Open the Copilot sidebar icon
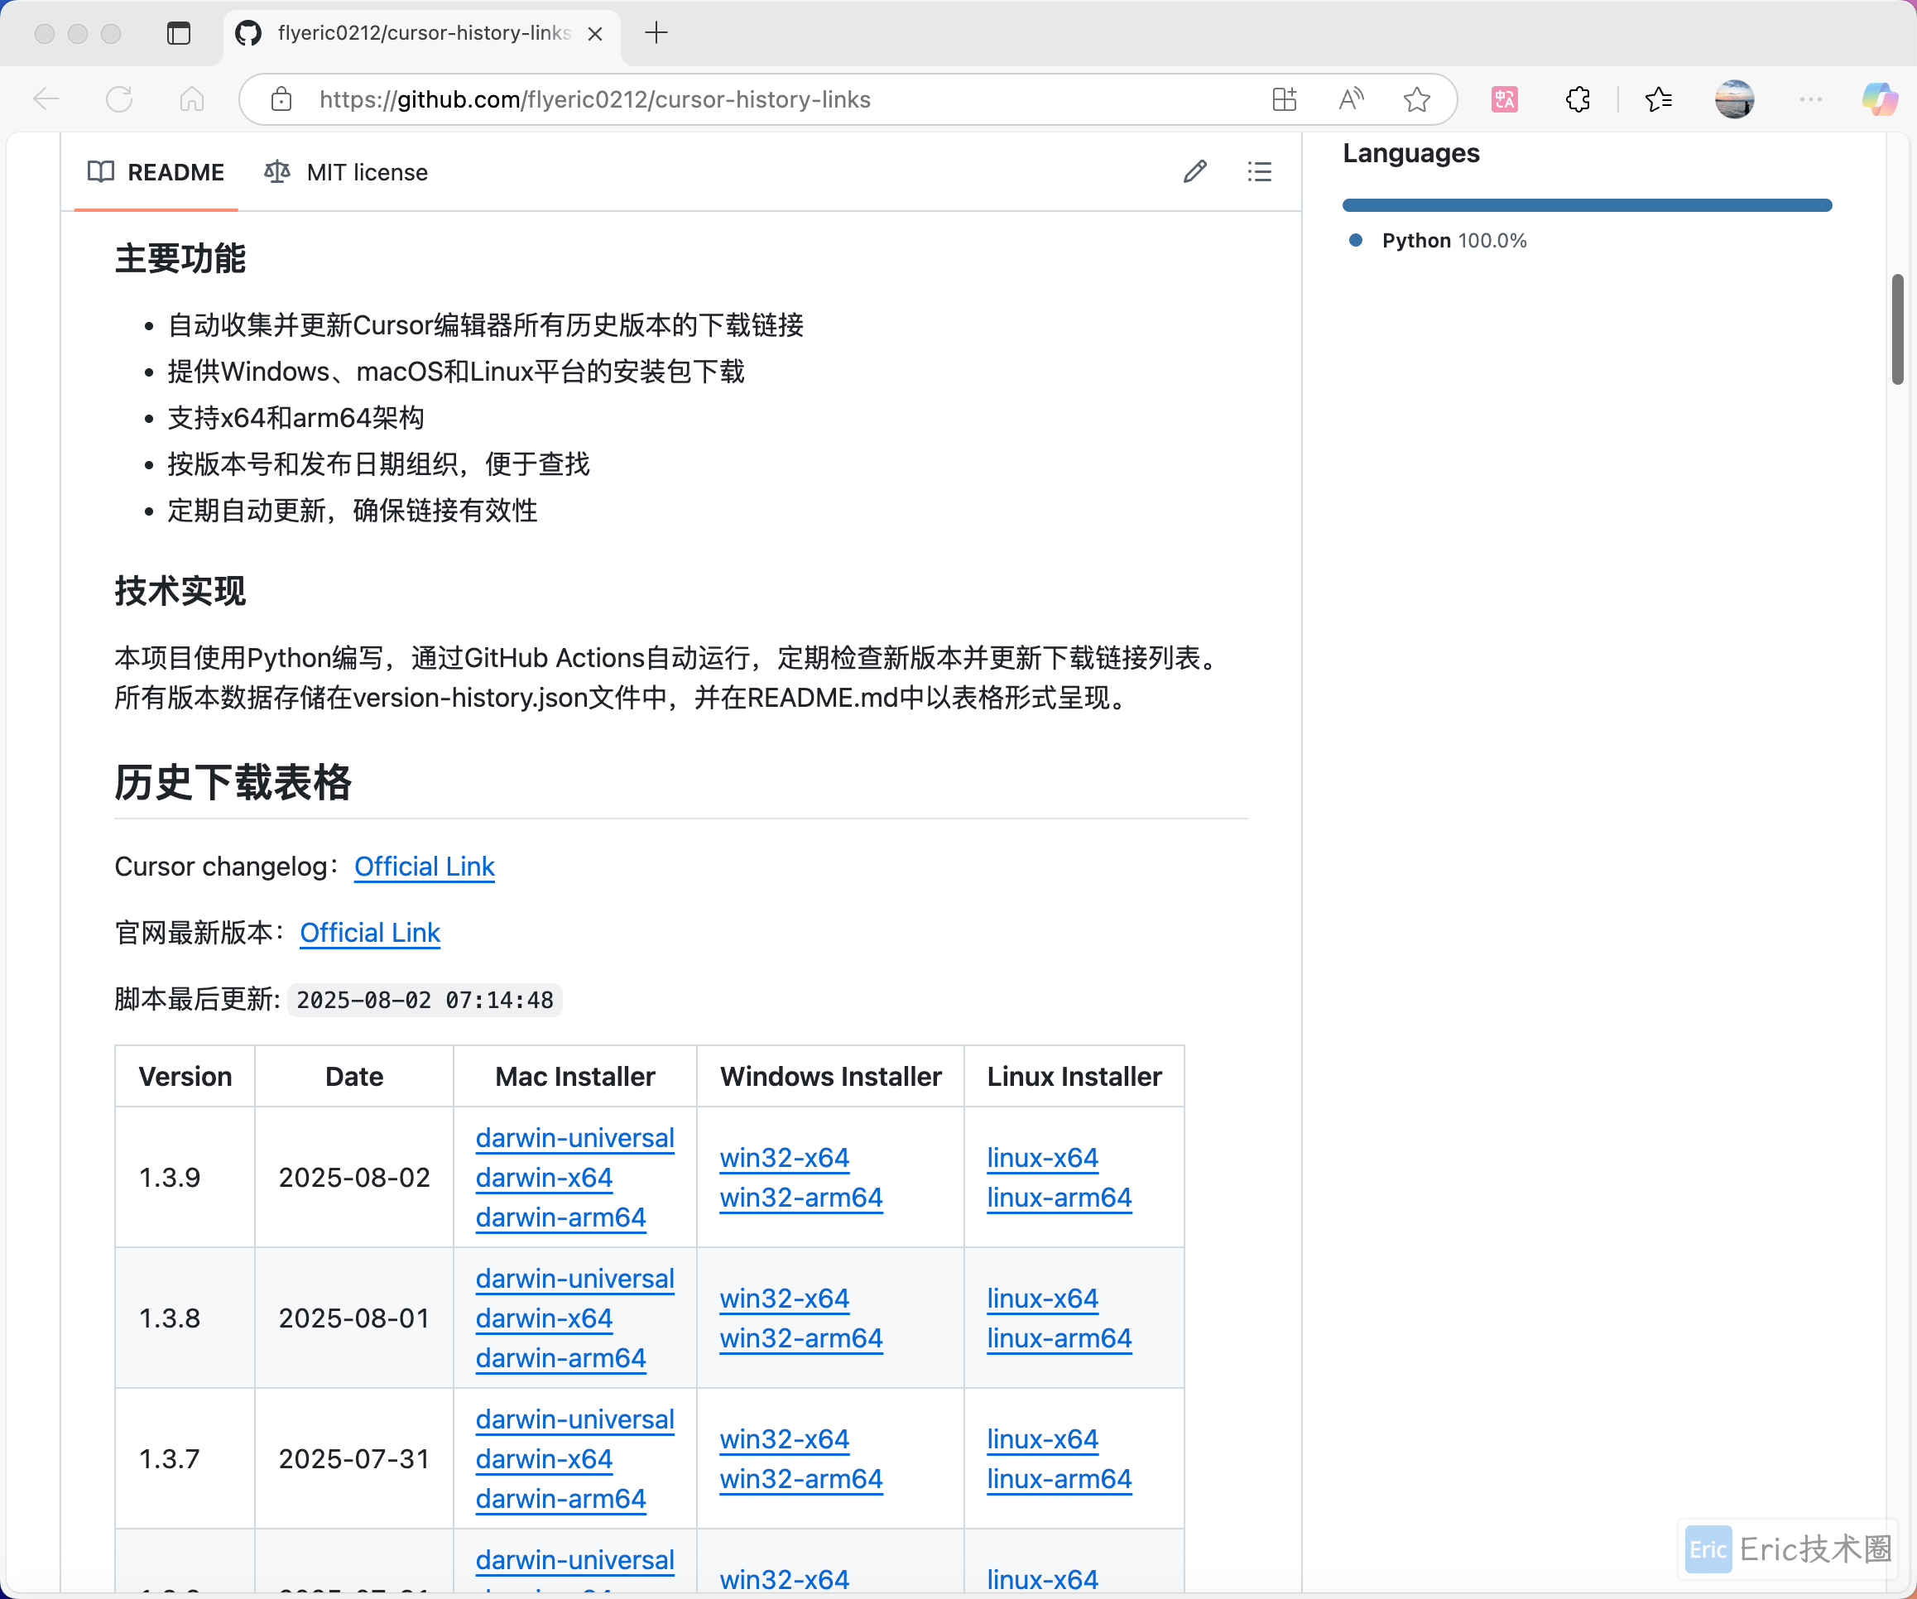The image size is (1917, 1599). click(1881, 99)
